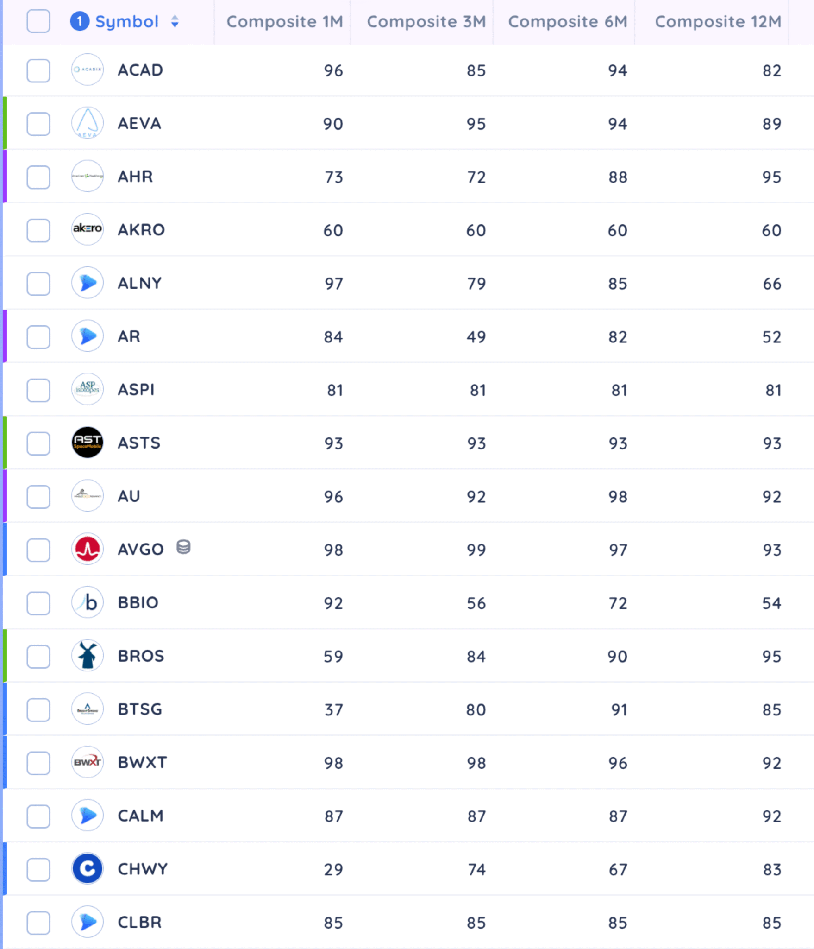Screen dimensions: 814x949
Task: Click the data icon beside AVGO symbol
Action: tap(183, 548)
